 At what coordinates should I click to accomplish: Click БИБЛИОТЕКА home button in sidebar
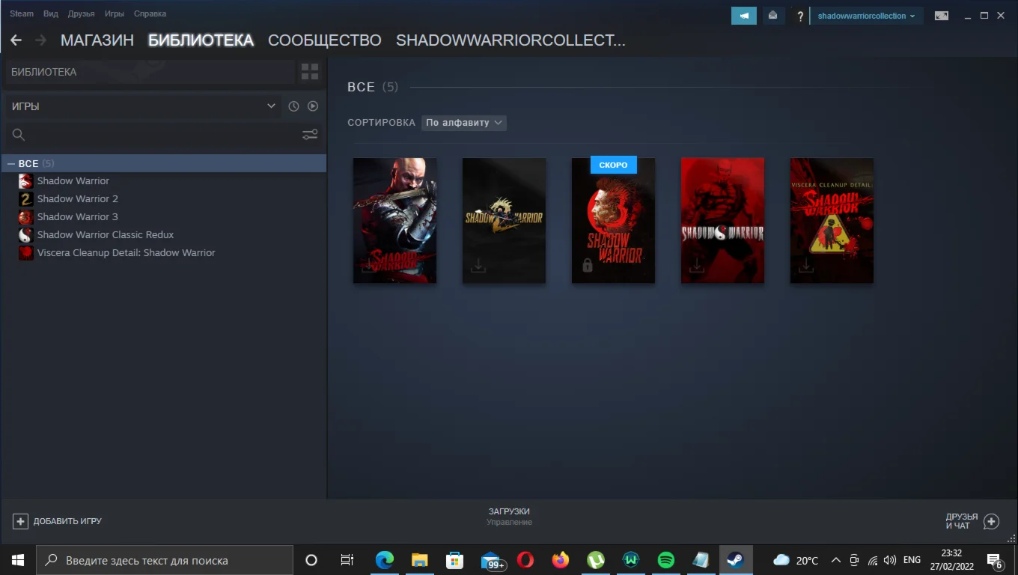[150, 72]
